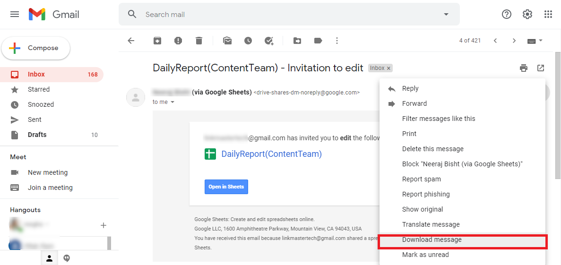Screen dimensions: 561x265
Task: Delete conversation with trash icon
Action: 199,41
